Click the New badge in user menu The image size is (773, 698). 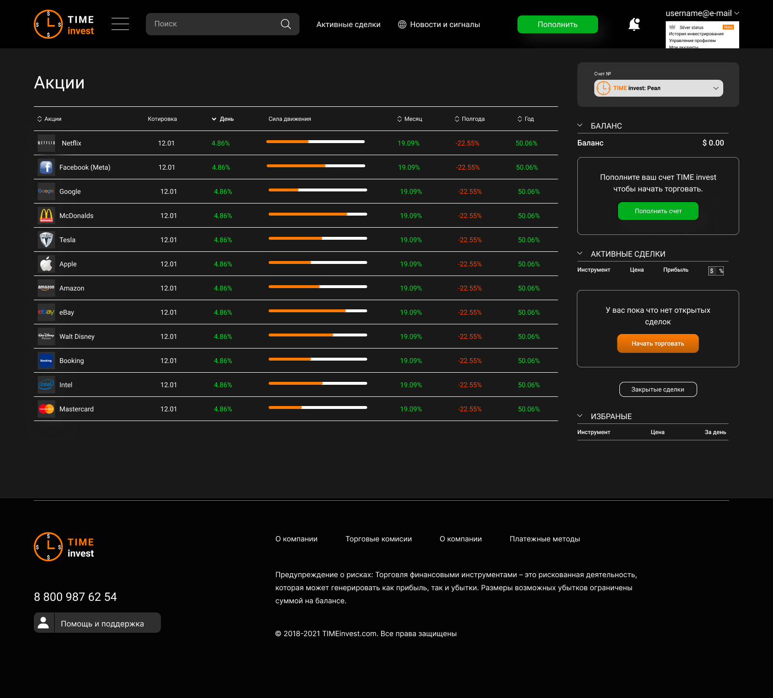pos(729,27)
